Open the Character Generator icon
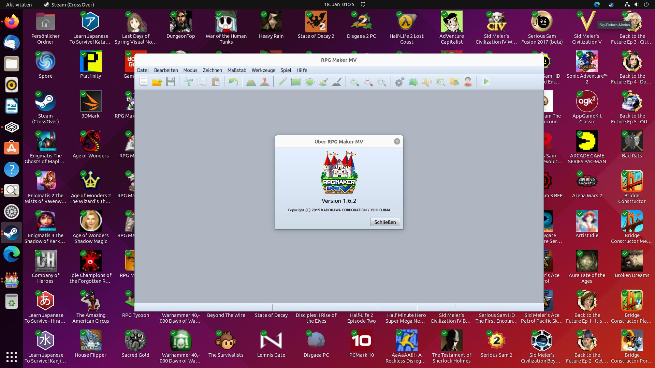Image resolution: width=655 pixels, height=368 pixels. [468, 82]
